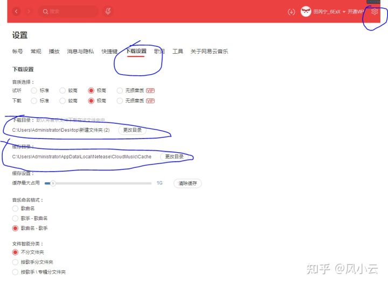Click 更改目录 for download directory
The height and width of the screenshot is (285, 388).
(x=133, y=130)
